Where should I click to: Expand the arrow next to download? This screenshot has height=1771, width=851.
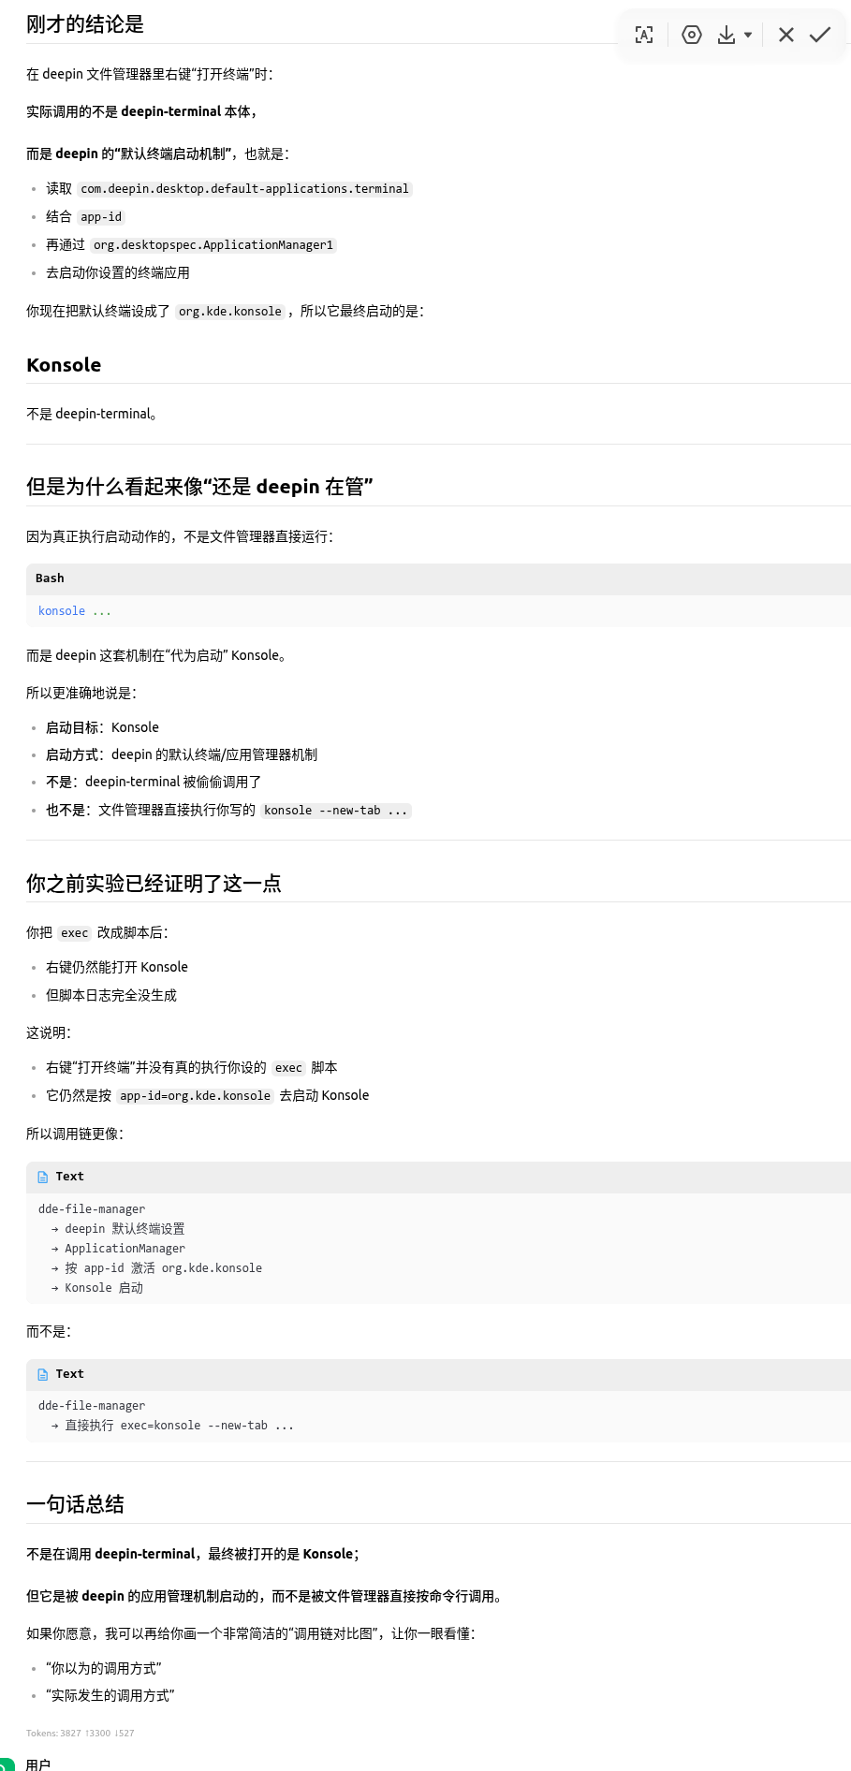coord(748,36)
